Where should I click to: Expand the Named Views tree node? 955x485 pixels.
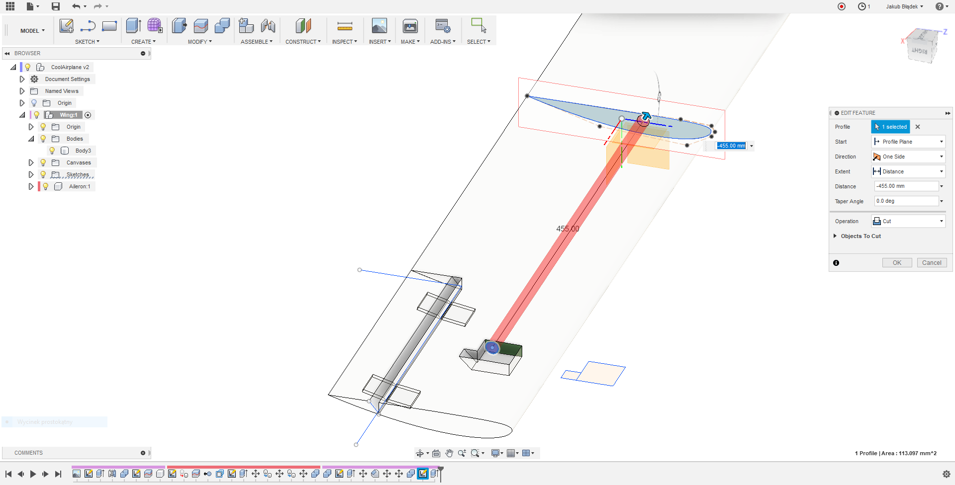coord(22,91)
